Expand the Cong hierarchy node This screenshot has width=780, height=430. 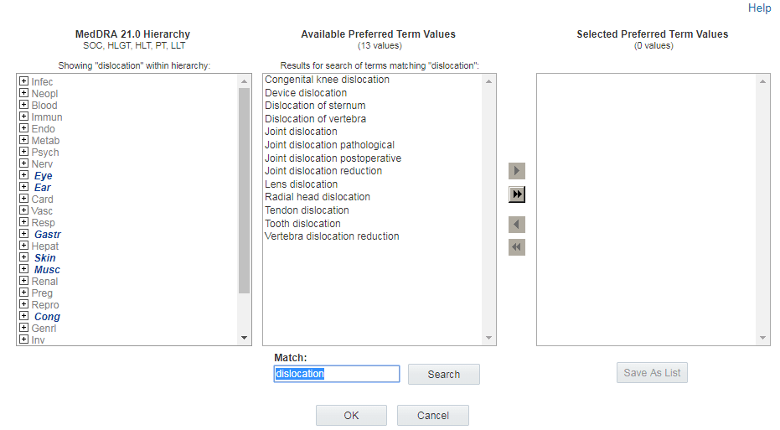(x=24, y=317)
